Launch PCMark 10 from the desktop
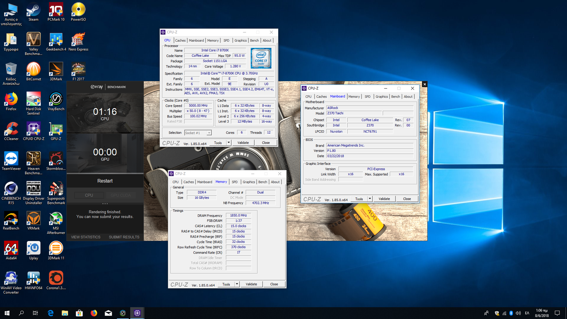 56,12
